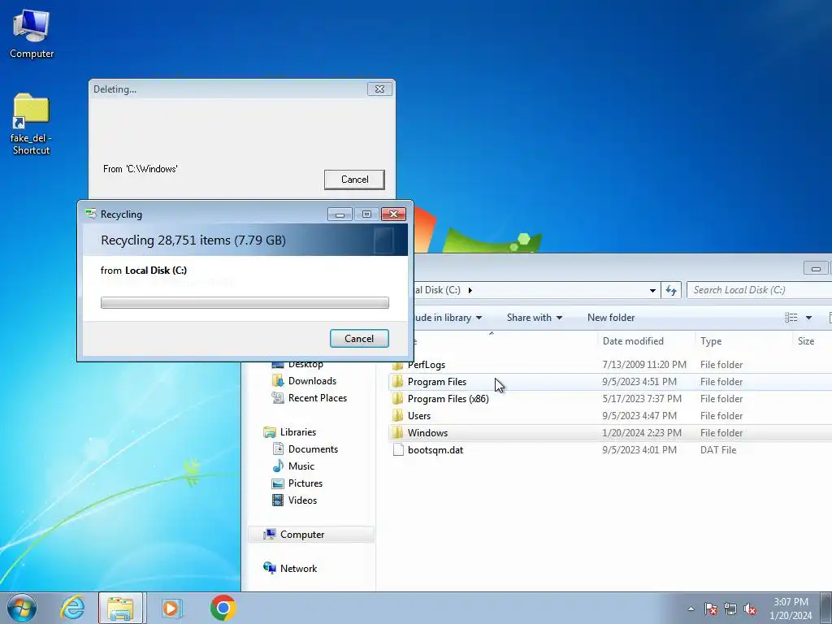Select the Program Files folder icon
The image size is (832, 624).
click(x=397, y=382)
